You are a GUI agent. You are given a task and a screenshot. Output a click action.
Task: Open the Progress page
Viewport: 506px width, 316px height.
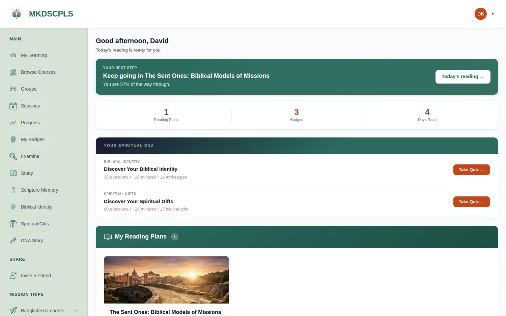44,123
